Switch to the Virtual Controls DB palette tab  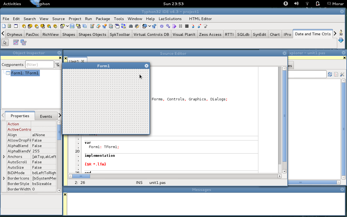151,34
